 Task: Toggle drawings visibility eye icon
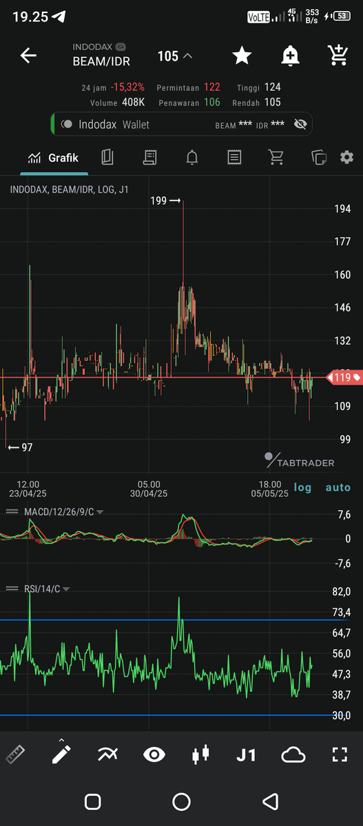click(154, 755)
